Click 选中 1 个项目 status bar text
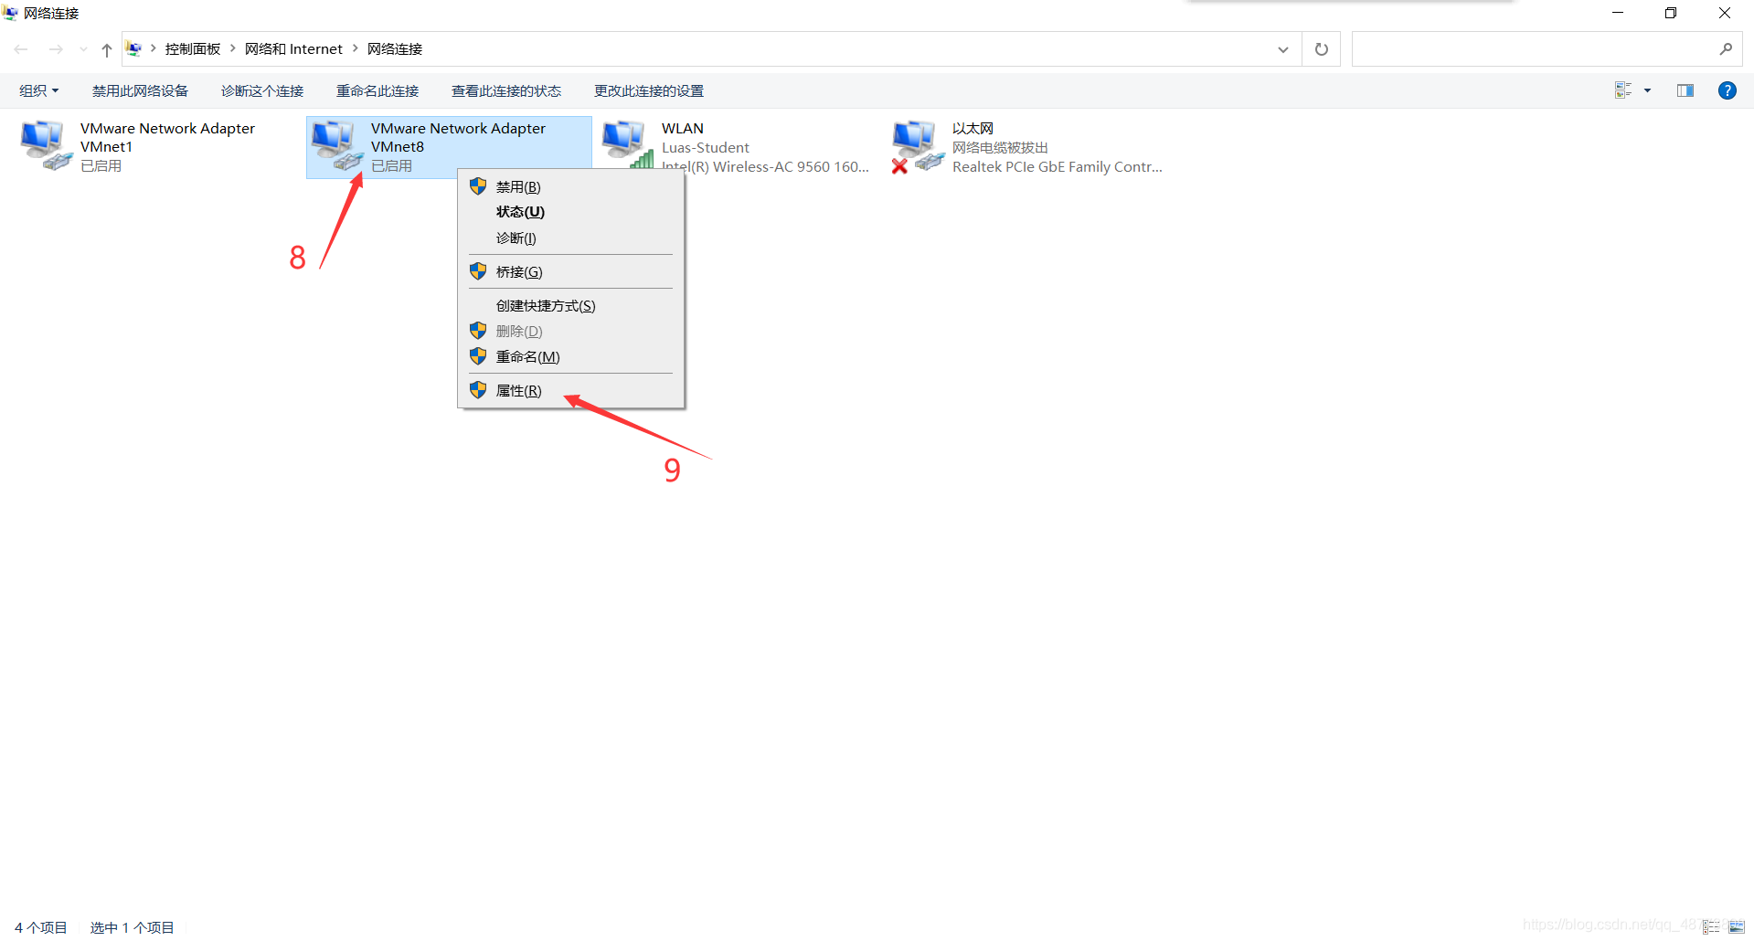 click(x=133, y=927)
